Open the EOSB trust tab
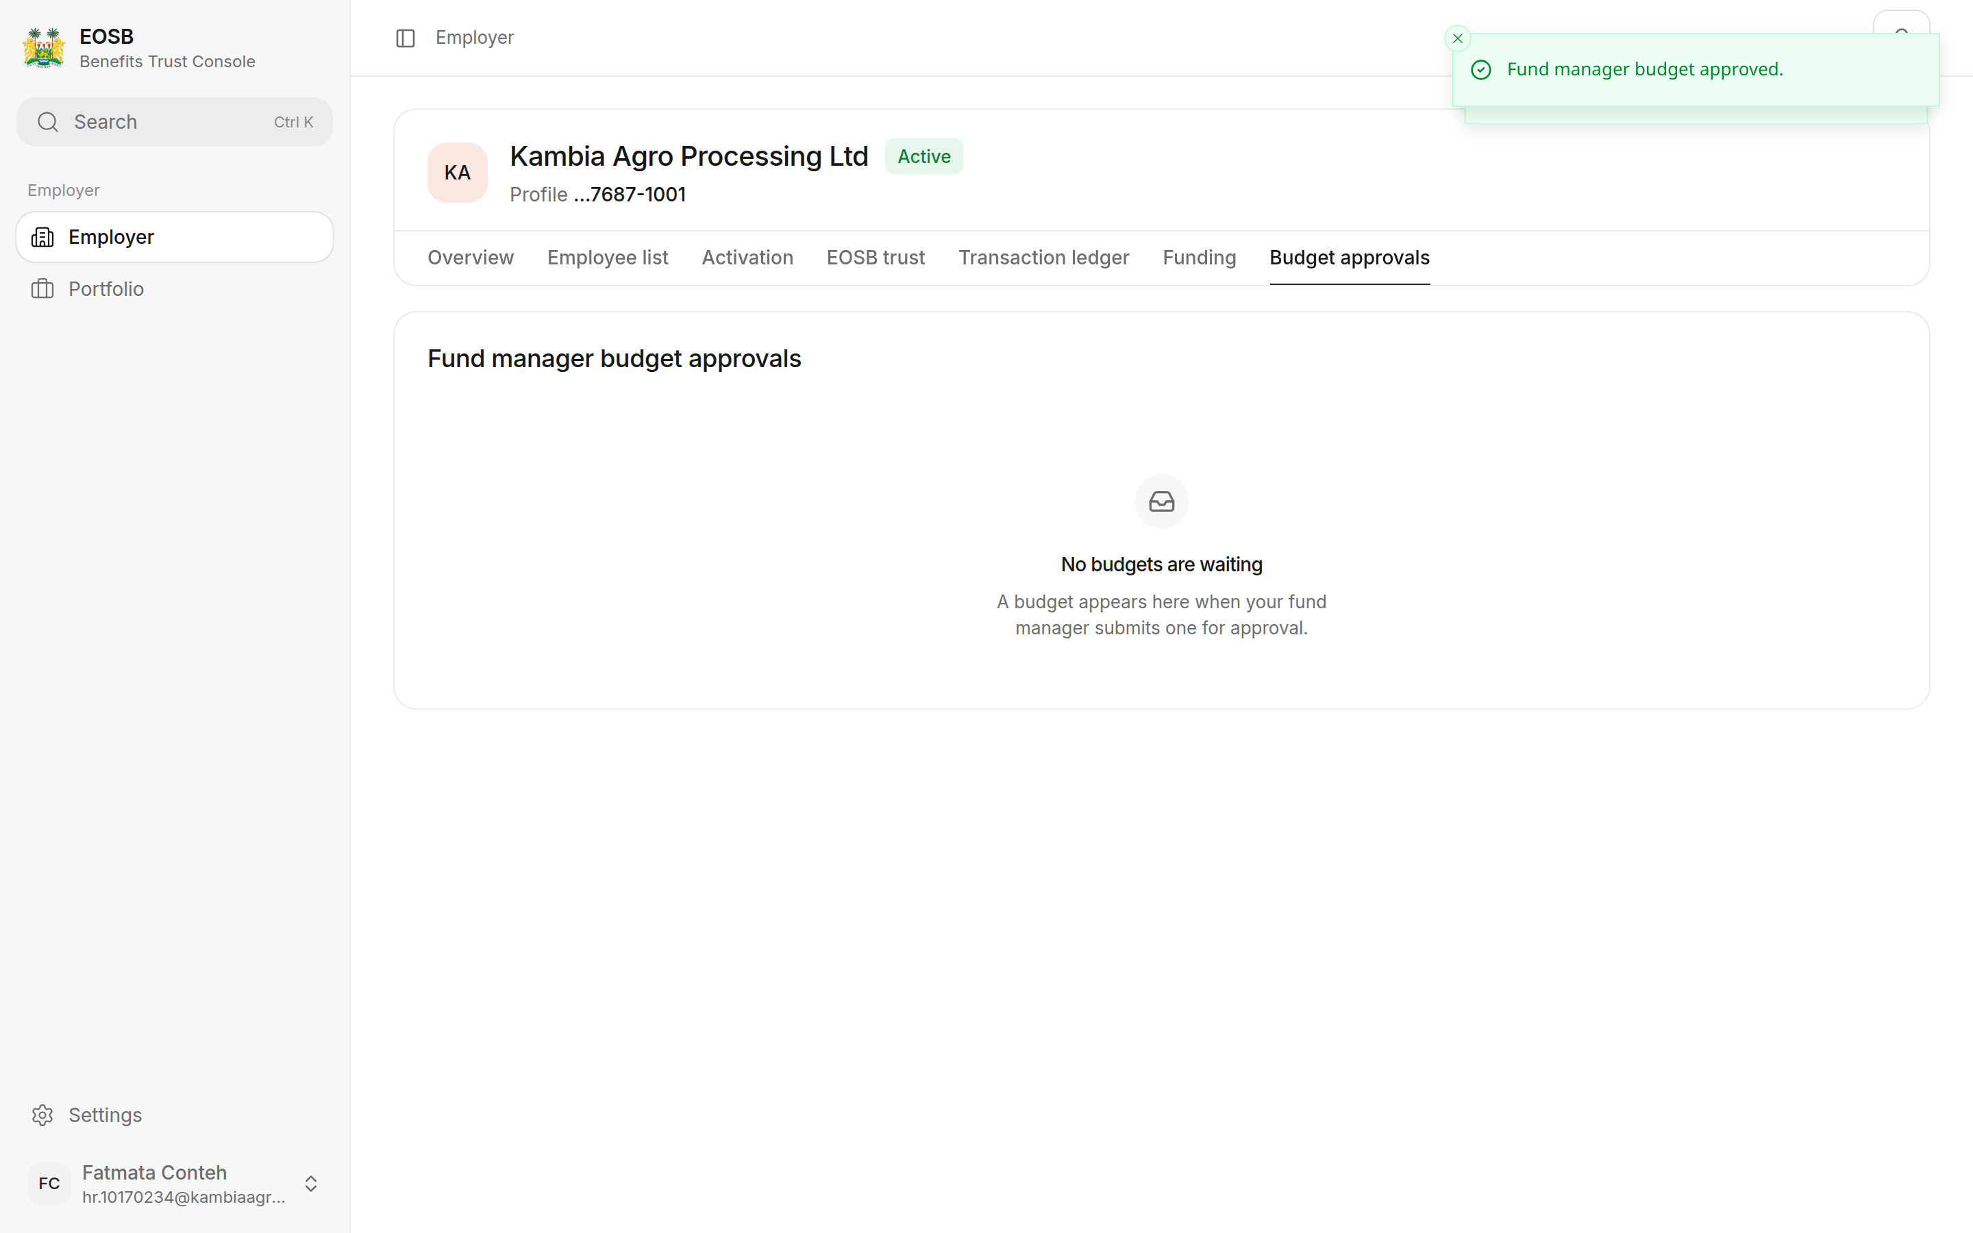Image resolution: width=1973 pixels, height=1233 pixels. click(x=876, y=258)
